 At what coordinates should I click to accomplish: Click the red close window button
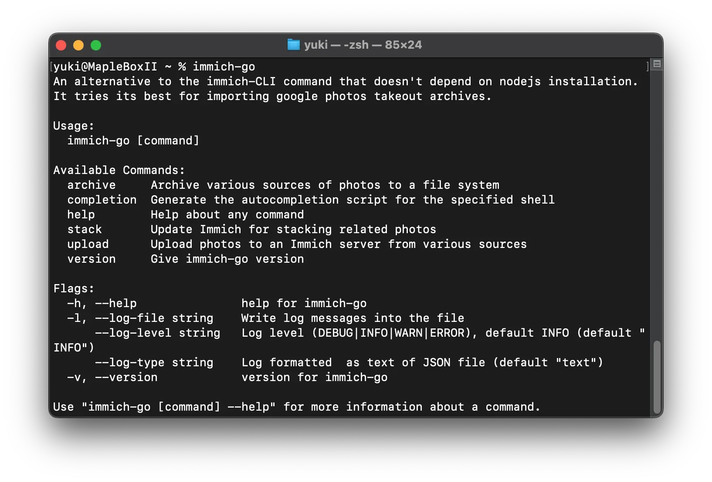click(x=61, y=45)
